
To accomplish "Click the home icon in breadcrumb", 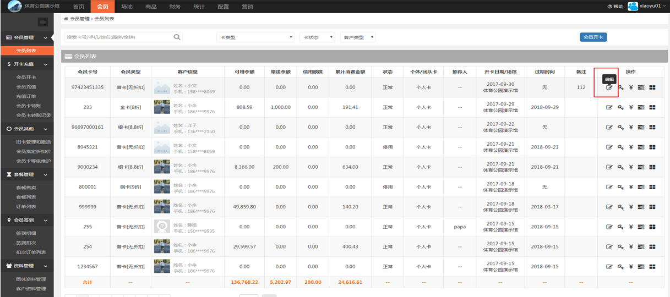I will click(66, 19).
